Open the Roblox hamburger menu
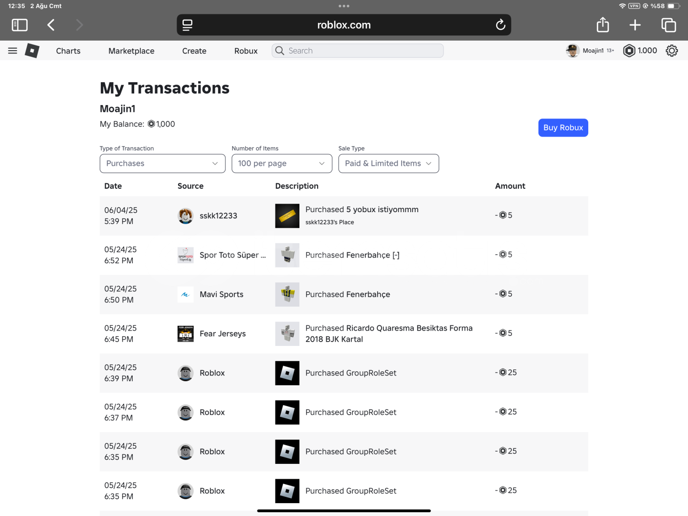Viewport: 688px width, 516px height. click(13, 51)
